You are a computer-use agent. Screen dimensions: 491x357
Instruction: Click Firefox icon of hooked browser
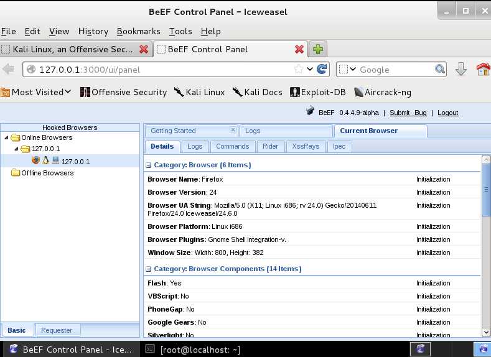click(x=35, y=160)
